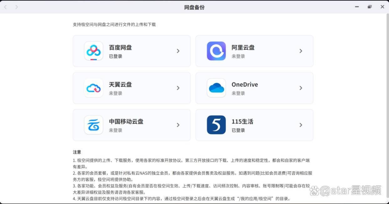389x204 pixels.
Task: Close the 网盘备份 window
Action: tap(382, 7)
